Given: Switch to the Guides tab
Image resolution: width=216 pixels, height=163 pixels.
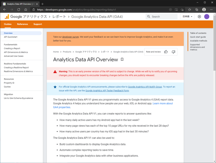Looking at the screenshot, I should [8, 24].
